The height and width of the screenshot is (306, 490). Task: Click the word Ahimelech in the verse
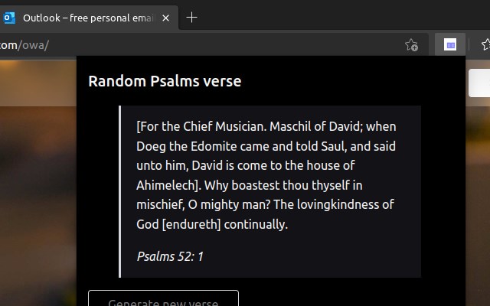[167, 185]
